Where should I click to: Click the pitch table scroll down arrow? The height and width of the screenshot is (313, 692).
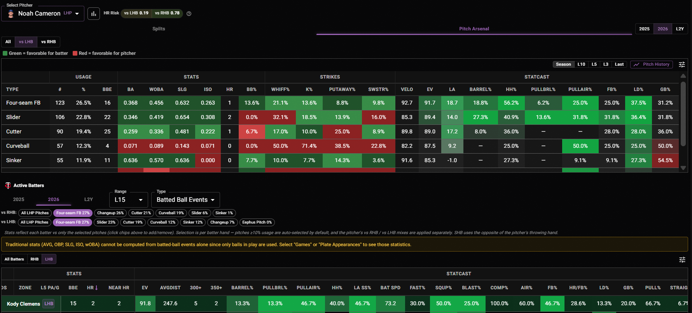point(683,168)
